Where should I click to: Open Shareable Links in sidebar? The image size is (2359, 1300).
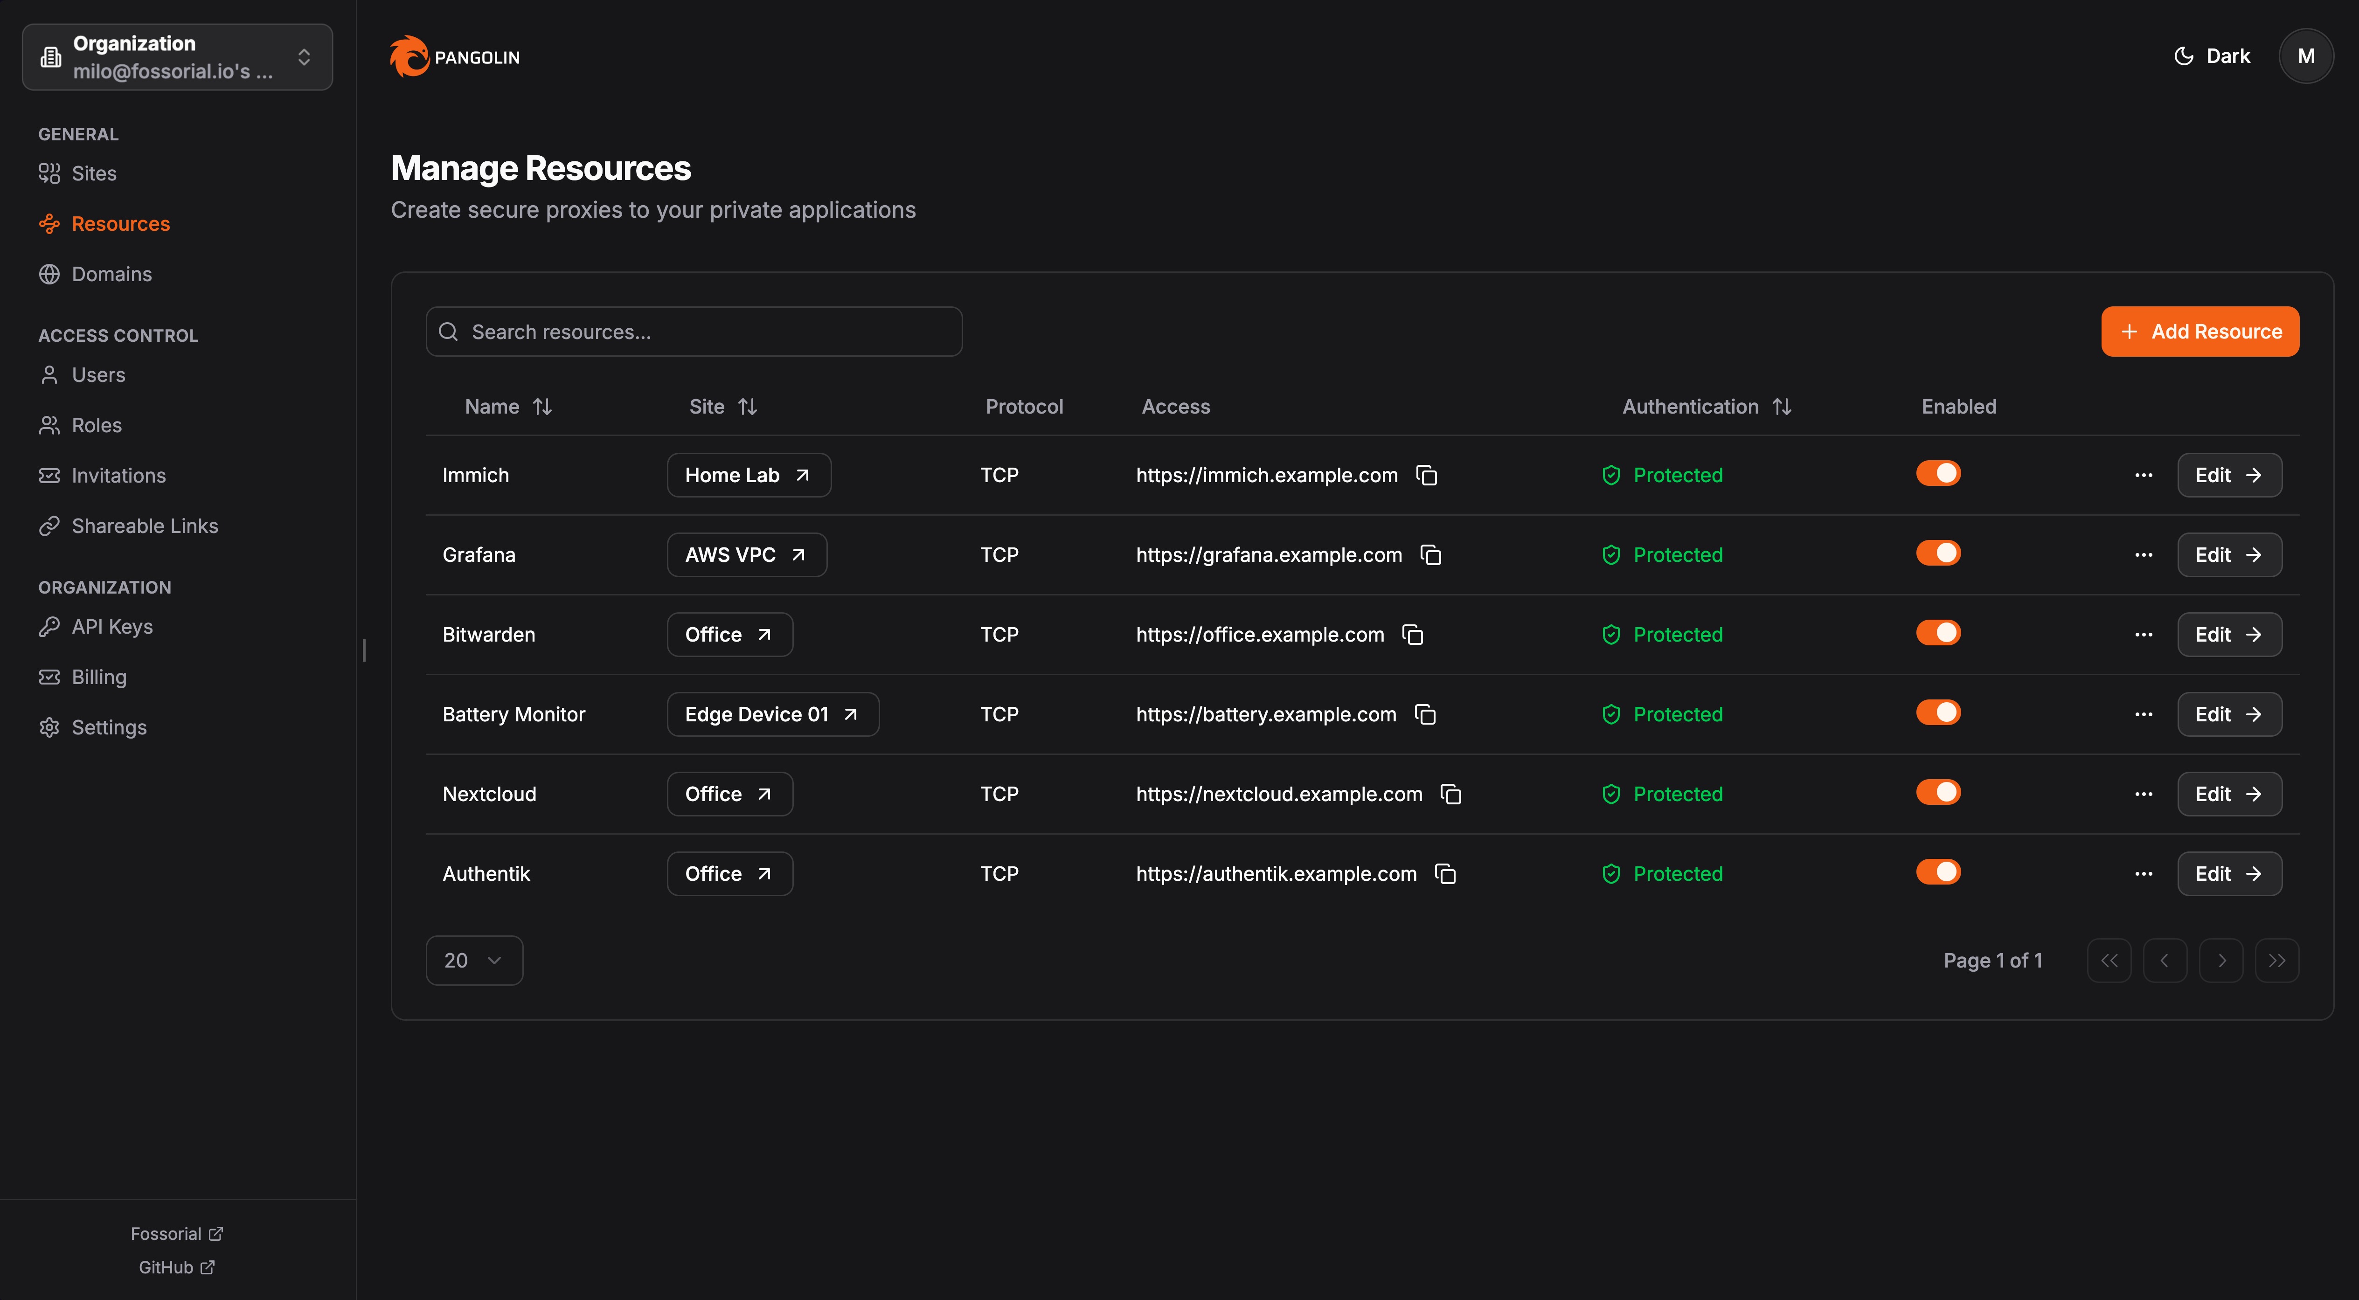pyautogui.click(x=145, y=526)
